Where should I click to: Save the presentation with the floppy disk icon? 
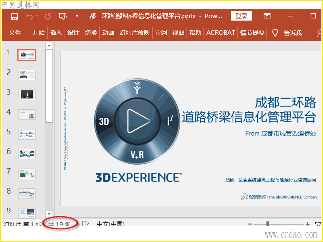pyautogui.click(x=15, y=16)
